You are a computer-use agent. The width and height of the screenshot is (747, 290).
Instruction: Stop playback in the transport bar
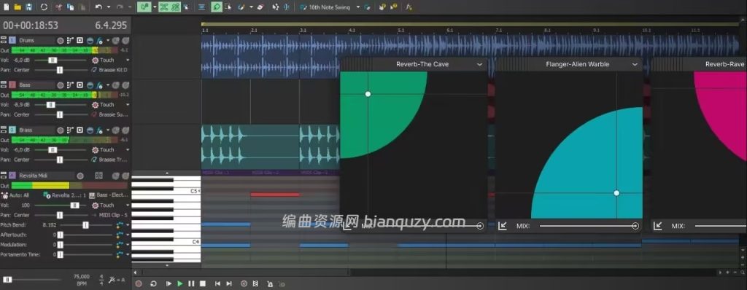coord(203,283)
